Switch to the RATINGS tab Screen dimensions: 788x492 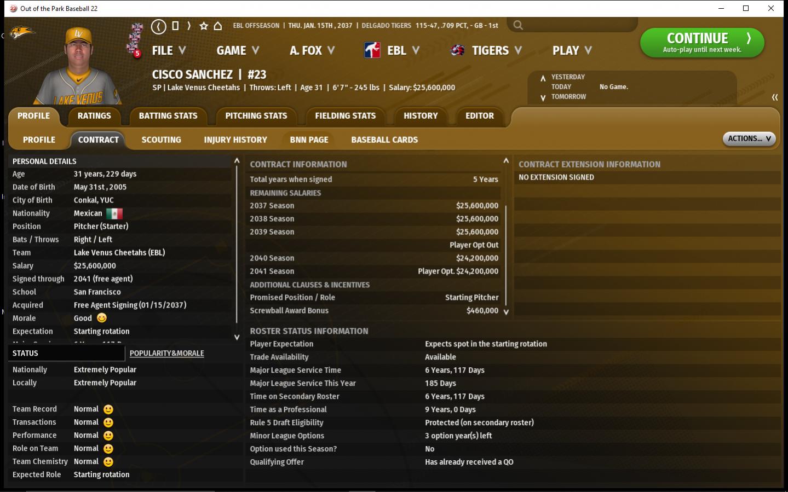94,116
